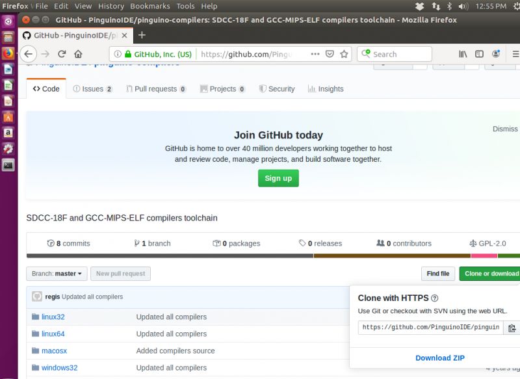520x379 pixels.
Task: Launch Files from the Ubuntu launcher
Action: [x=8, y=38]
